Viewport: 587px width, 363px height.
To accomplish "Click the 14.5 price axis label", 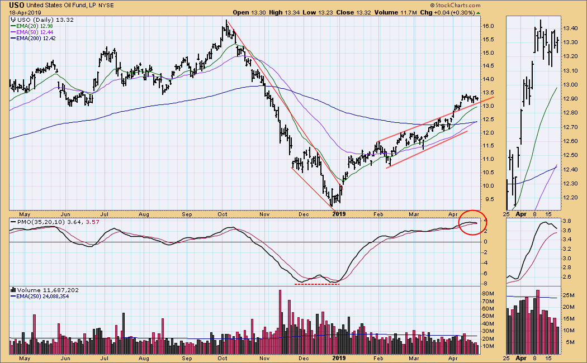I will [488, 66].
